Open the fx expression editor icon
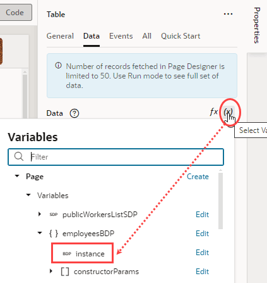Viewport: 267px width, 283px height. pyautogui.click(x=213, y=111)
